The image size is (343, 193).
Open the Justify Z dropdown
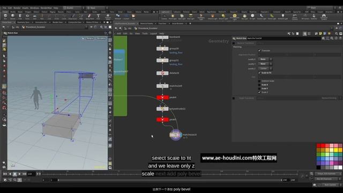(265, 69)
